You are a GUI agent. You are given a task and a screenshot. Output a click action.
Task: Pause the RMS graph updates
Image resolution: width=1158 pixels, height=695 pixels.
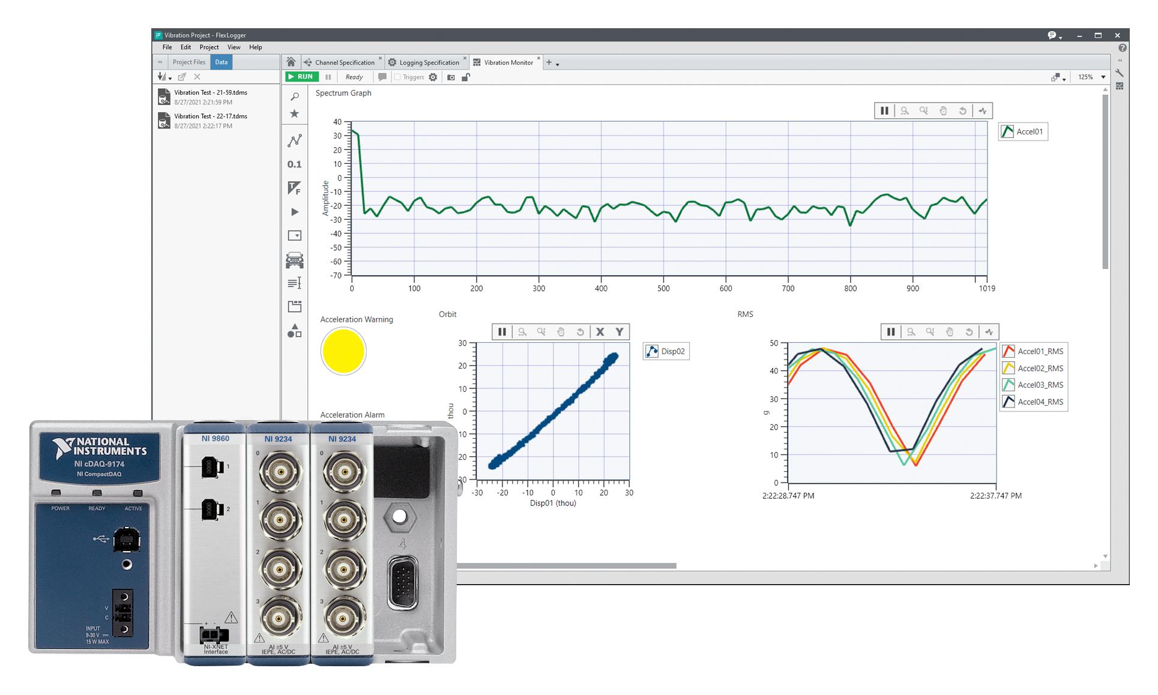pyautogui.click(x=891, y=331)
